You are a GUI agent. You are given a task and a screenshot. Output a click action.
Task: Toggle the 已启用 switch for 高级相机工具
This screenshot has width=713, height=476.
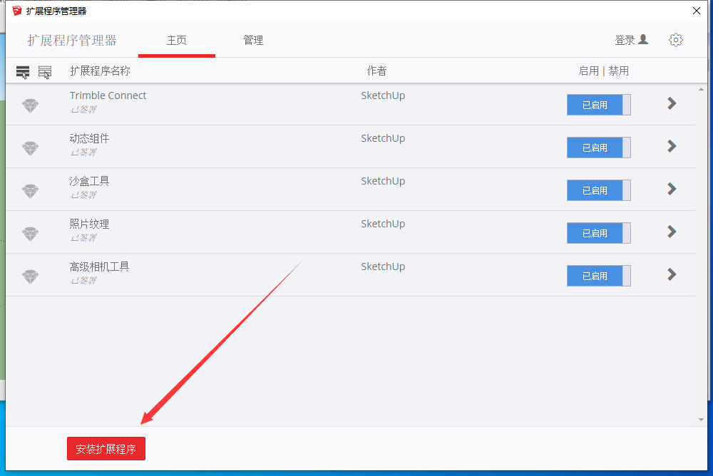pos(598,276)
